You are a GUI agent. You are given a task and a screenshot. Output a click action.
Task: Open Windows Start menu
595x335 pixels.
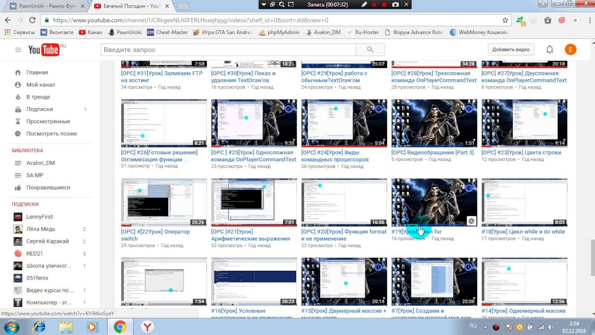[x=11, y=327]
